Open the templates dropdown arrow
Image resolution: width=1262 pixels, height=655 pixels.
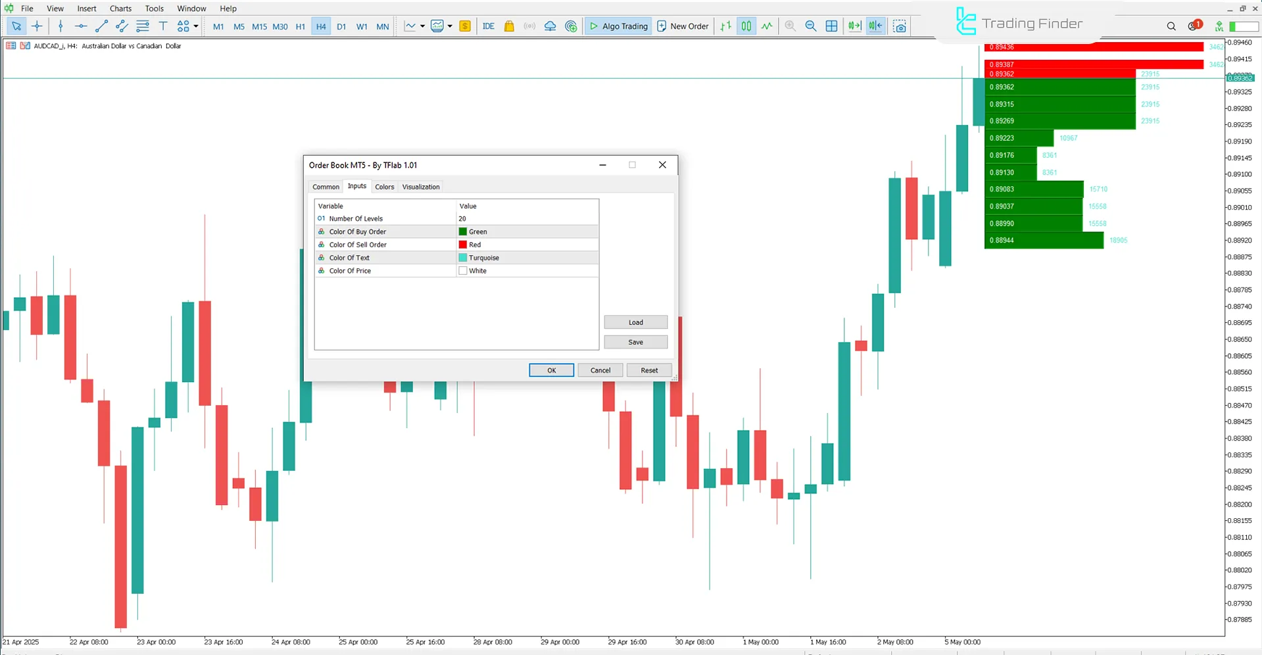pyautogui.click(x=451, y=26)
